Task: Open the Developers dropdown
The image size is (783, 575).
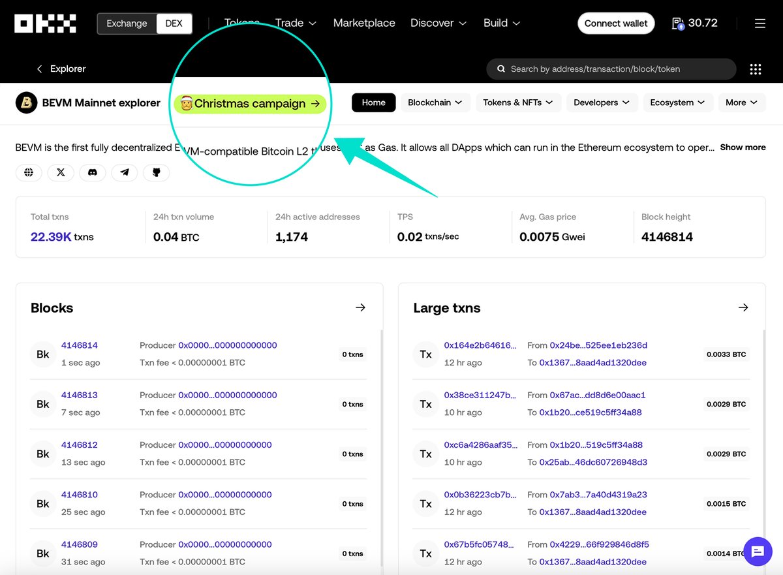Action: [x=602, y=102]
